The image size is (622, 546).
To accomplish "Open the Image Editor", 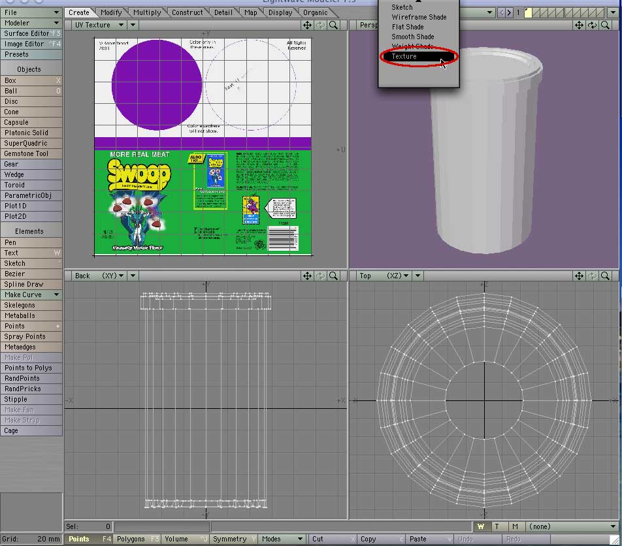I will pyautogui.click(x=31, y=44).
